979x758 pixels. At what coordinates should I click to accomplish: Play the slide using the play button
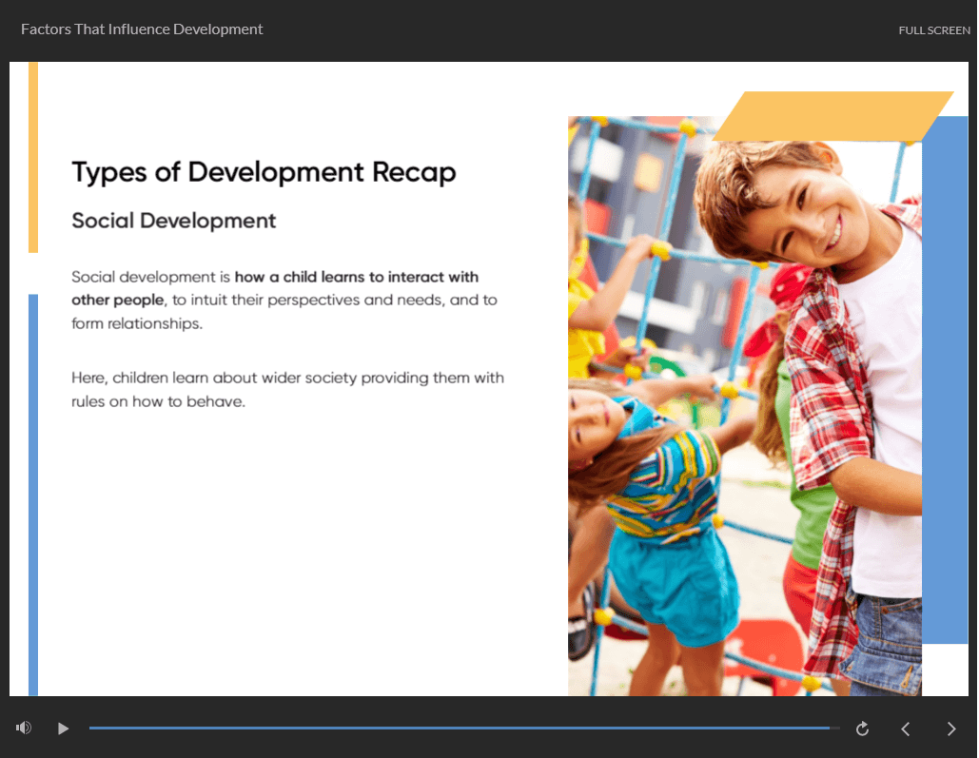(x=63, y=729)
